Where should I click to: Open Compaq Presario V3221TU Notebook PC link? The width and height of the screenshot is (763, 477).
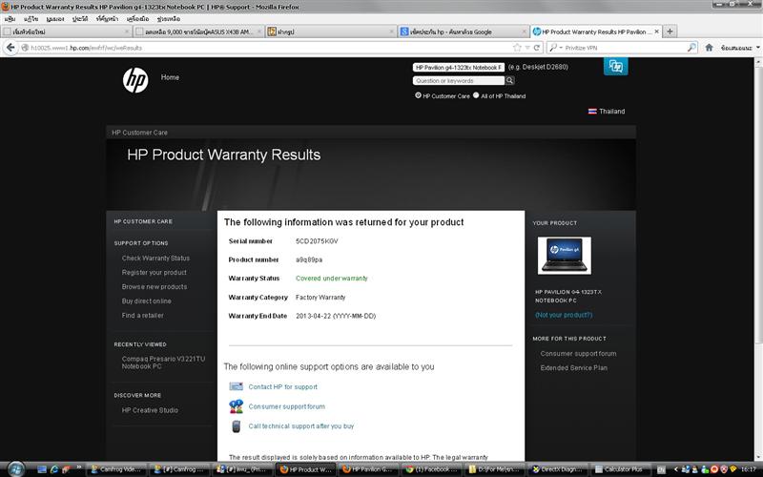(163, 363)
